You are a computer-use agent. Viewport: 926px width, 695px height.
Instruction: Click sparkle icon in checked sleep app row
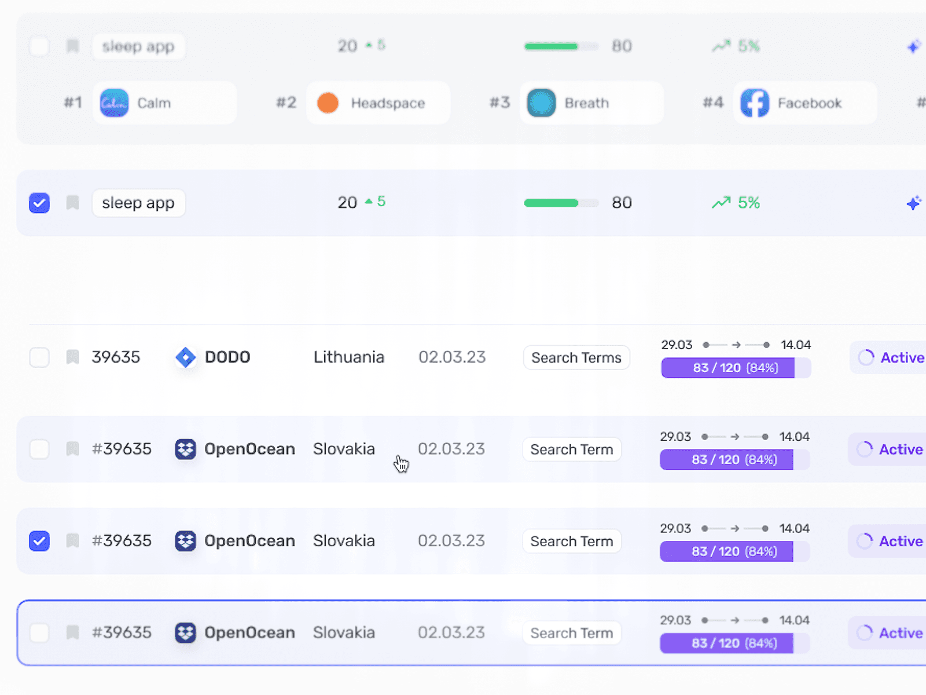(x=914, y=203)
